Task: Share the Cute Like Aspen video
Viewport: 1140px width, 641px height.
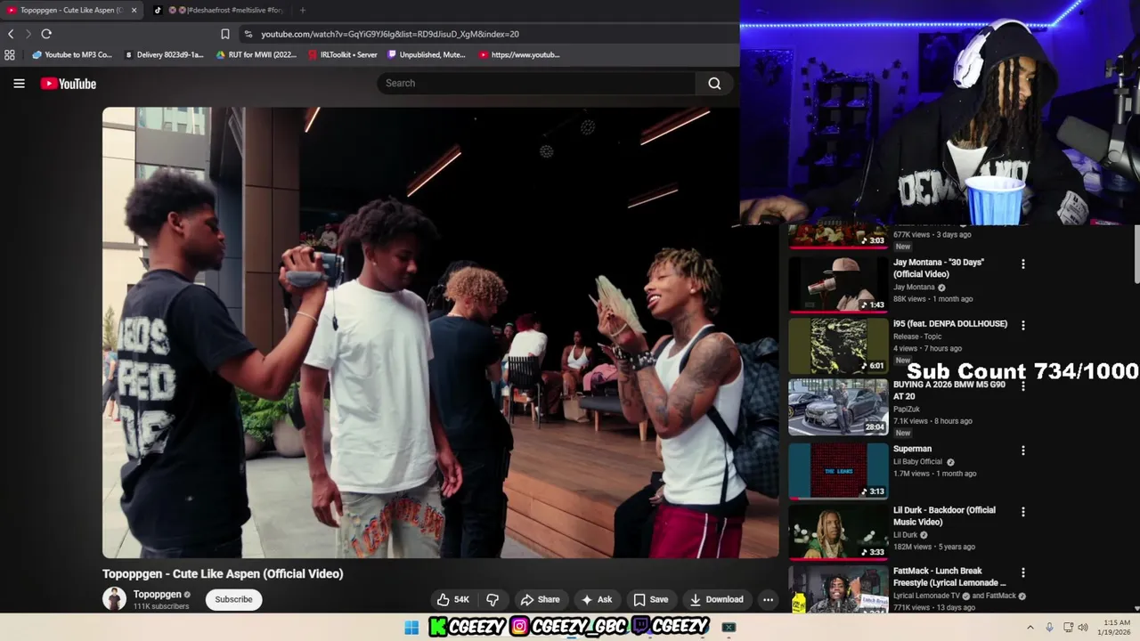Action: [540, 599]
